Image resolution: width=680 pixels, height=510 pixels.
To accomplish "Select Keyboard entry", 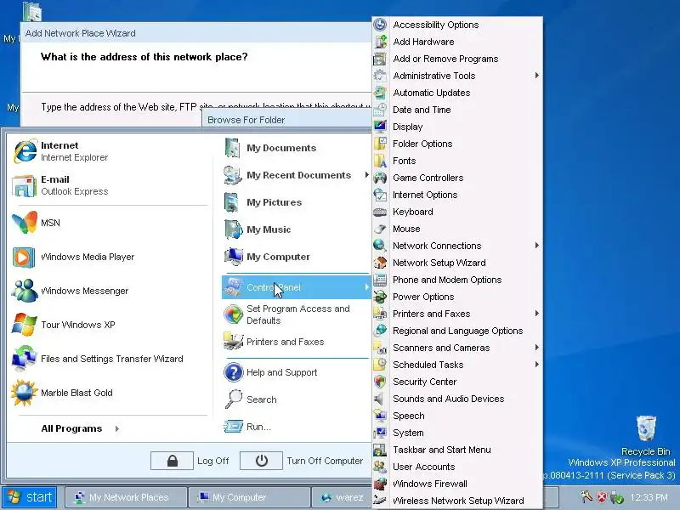I will tap(457, 212).
